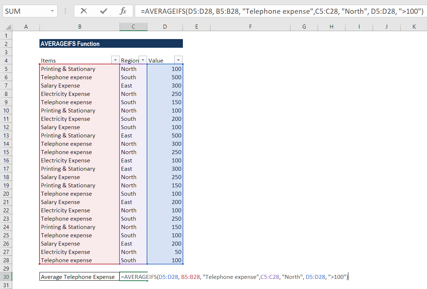Click the Insert Function (fx) icon

click(123, 11)
